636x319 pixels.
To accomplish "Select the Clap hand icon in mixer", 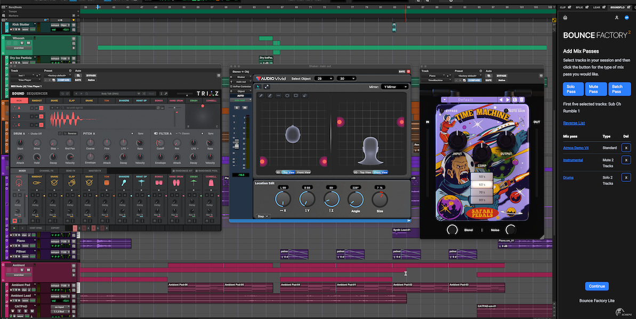I will pos(72,182).
